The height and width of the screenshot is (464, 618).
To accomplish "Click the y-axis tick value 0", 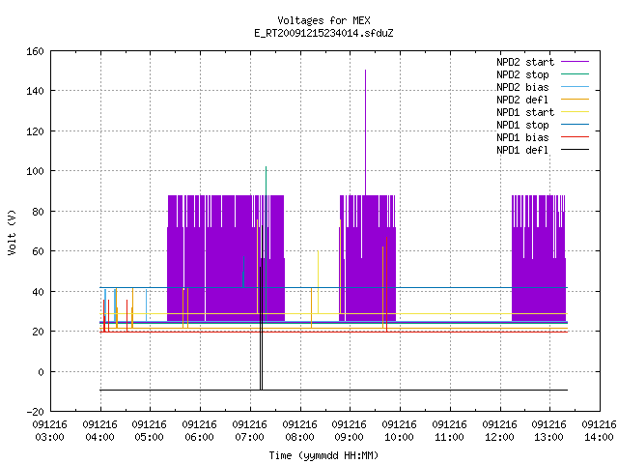I will tap(41, 372).
